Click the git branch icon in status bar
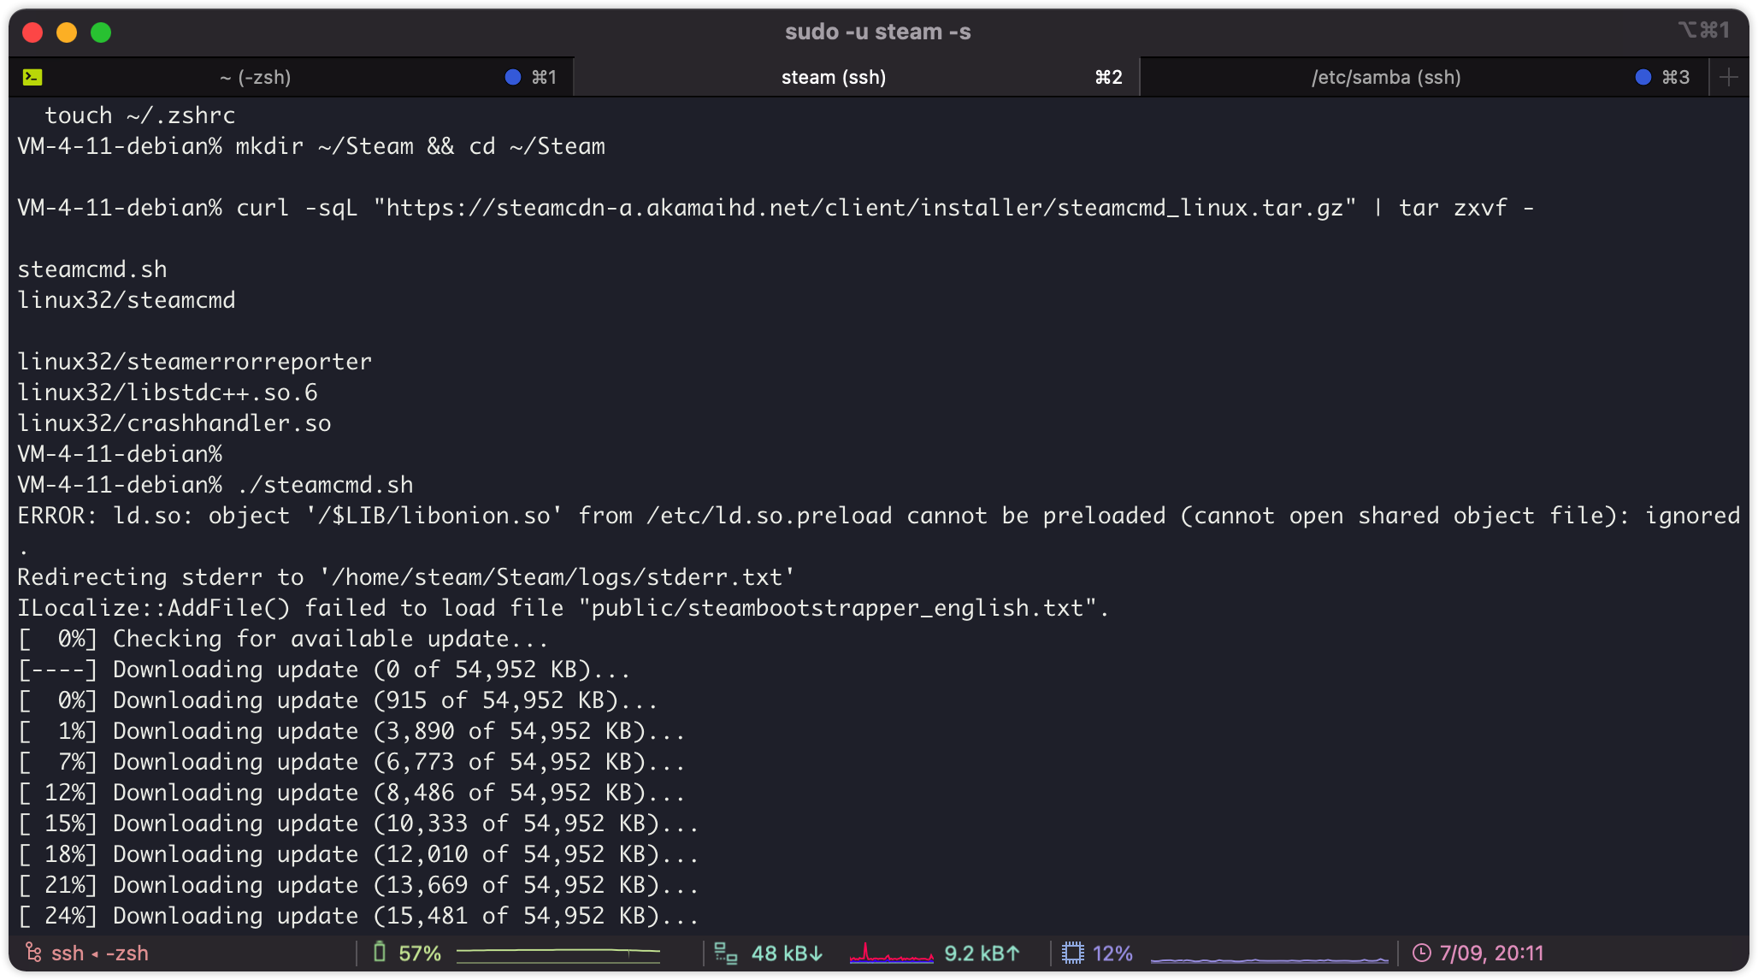The image size is (1758, 980). point(32,953)
